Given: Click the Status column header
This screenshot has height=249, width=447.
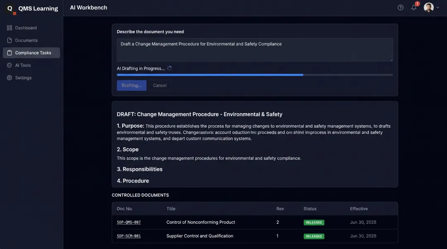Looking at the screenshot, I should tap(310, 209).
